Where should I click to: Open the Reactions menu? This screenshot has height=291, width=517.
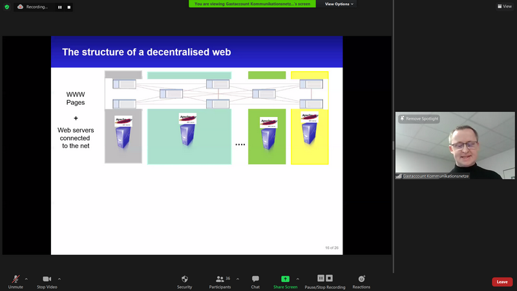(361, 282)
